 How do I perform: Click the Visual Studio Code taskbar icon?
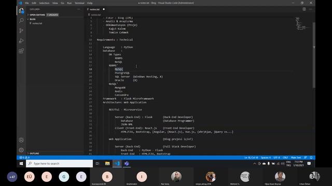(117, 163)
